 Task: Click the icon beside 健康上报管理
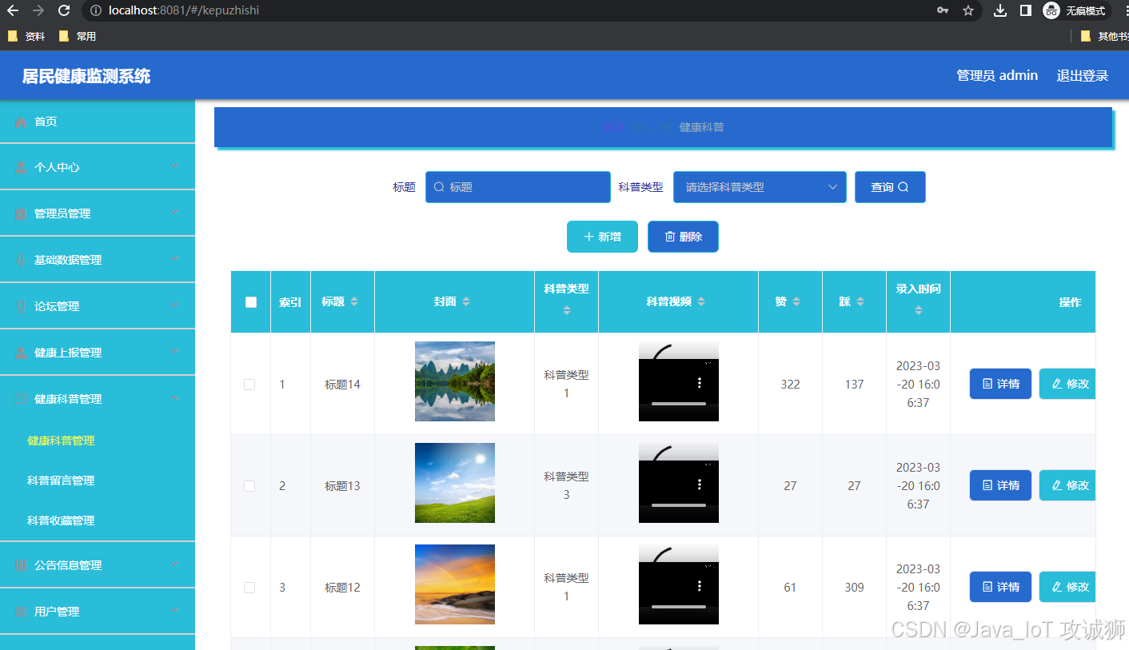pyautogui.click(x=21, y=353)
